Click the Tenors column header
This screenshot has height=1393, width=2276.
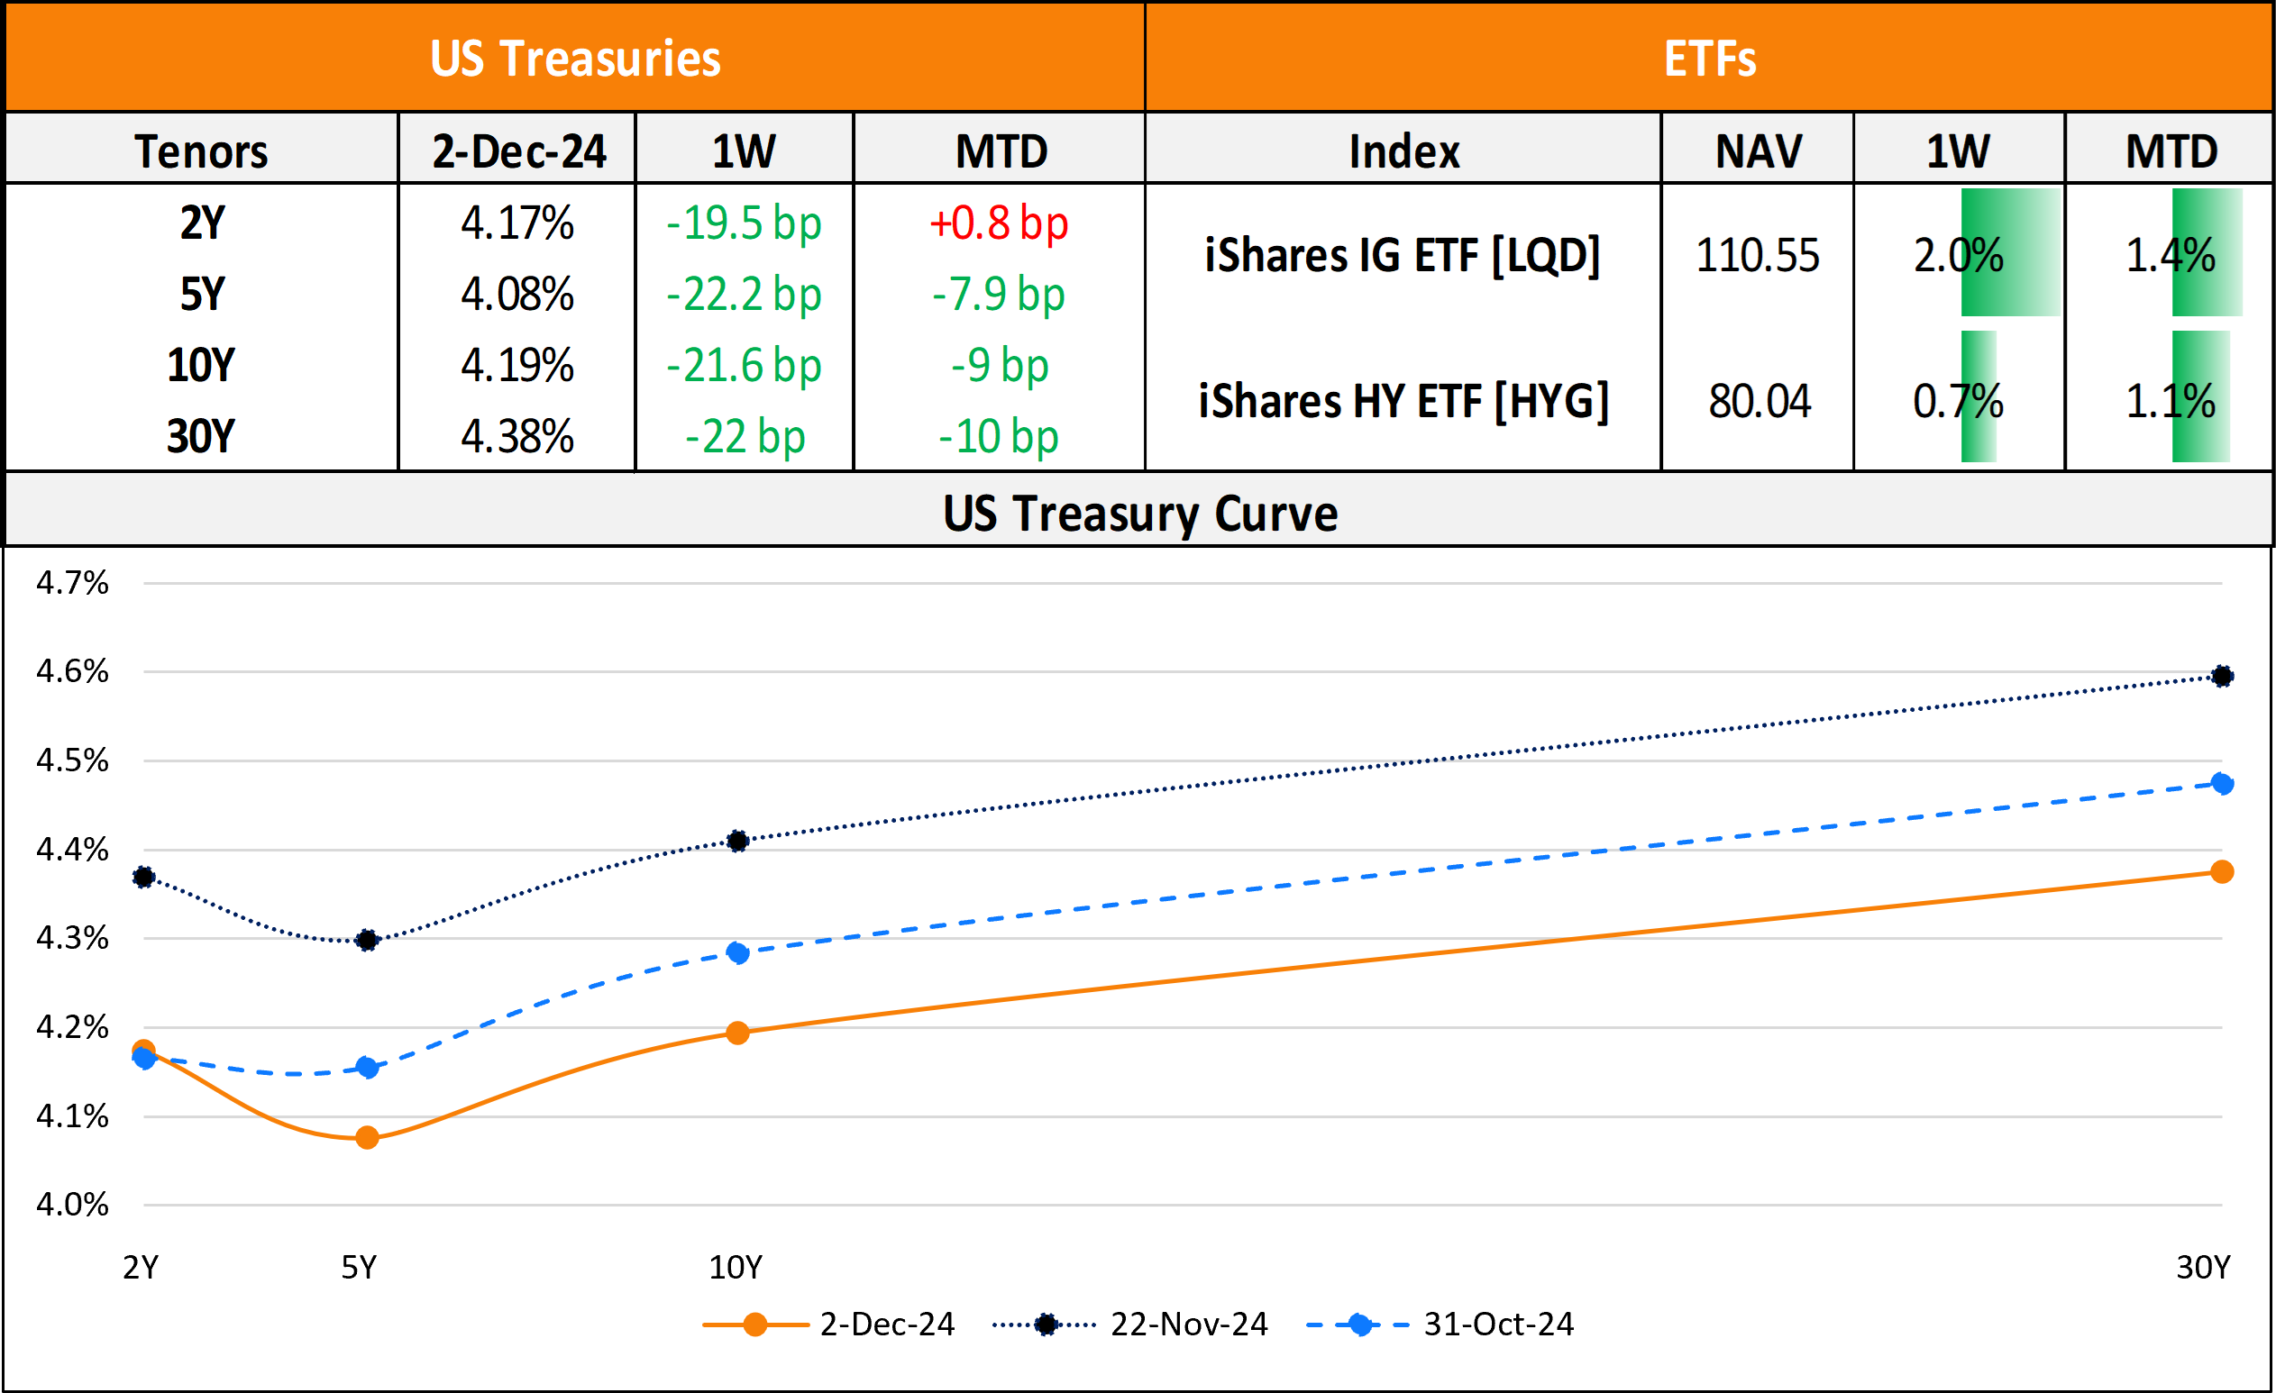point(201,150)
